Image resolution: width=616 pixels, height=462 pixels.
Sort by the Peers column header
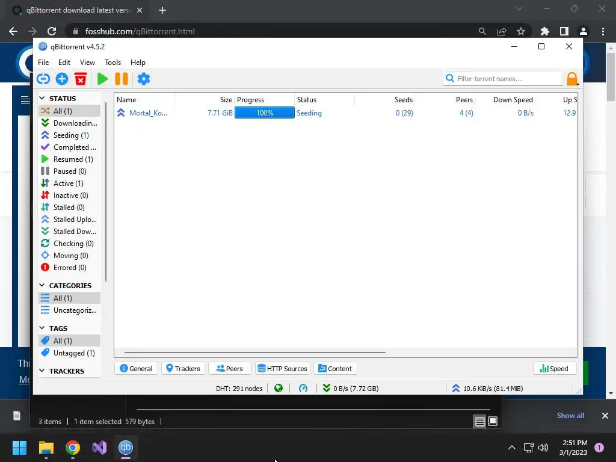[445, 100]
